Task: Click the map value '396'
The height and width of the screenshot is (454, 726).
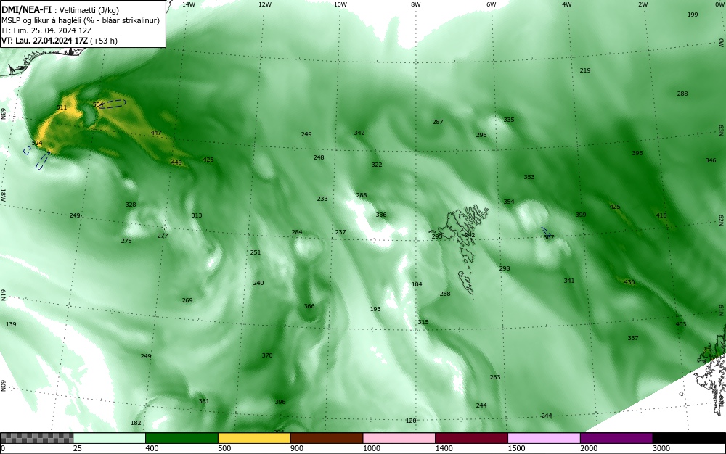Action: [280, 403]
